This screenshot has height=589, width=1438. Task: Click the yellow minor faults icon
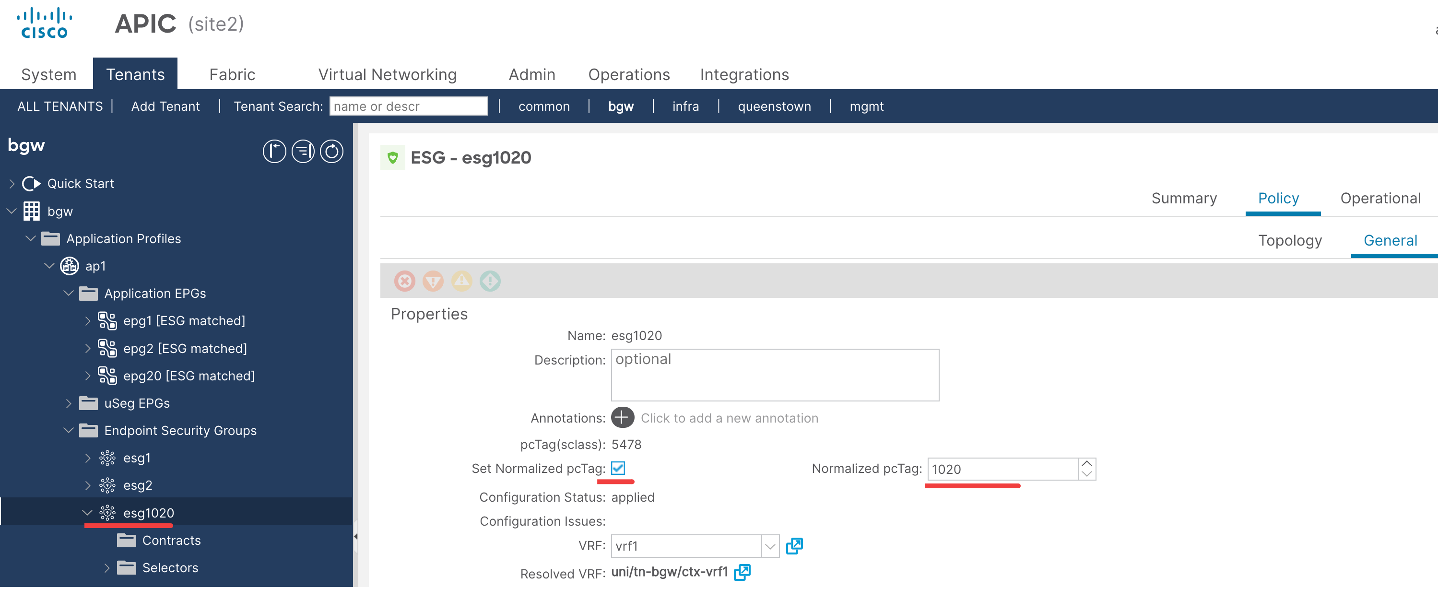tap(461, 281)
